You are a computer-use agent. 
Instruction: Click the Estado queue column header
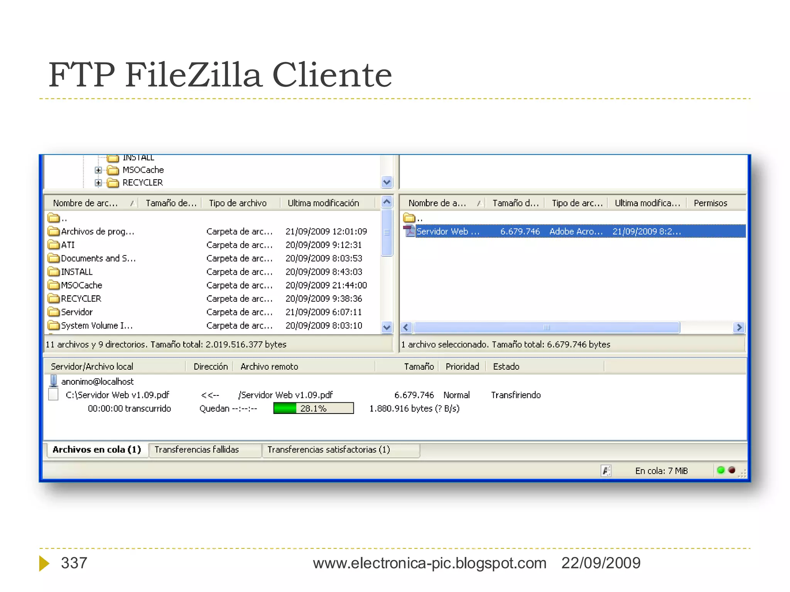(545, 367)
